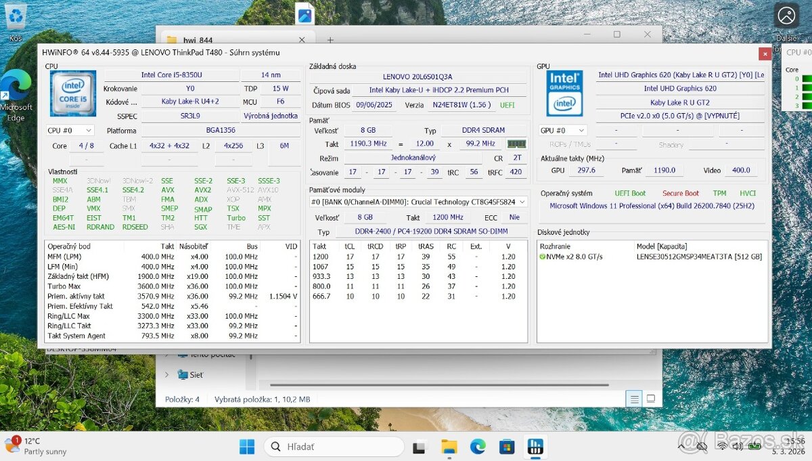Open File Explorer from the taskbar
The height and width of the screenshot is (461, 812).
tap(449, 447)
